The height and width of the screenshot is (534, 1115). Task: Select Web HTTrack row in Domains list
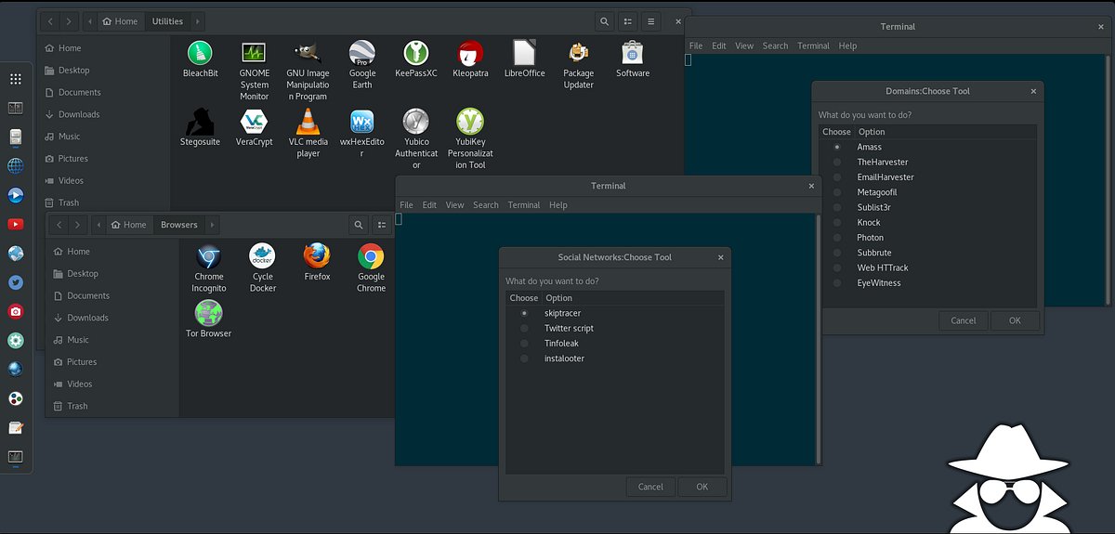[x=927, y=267]
